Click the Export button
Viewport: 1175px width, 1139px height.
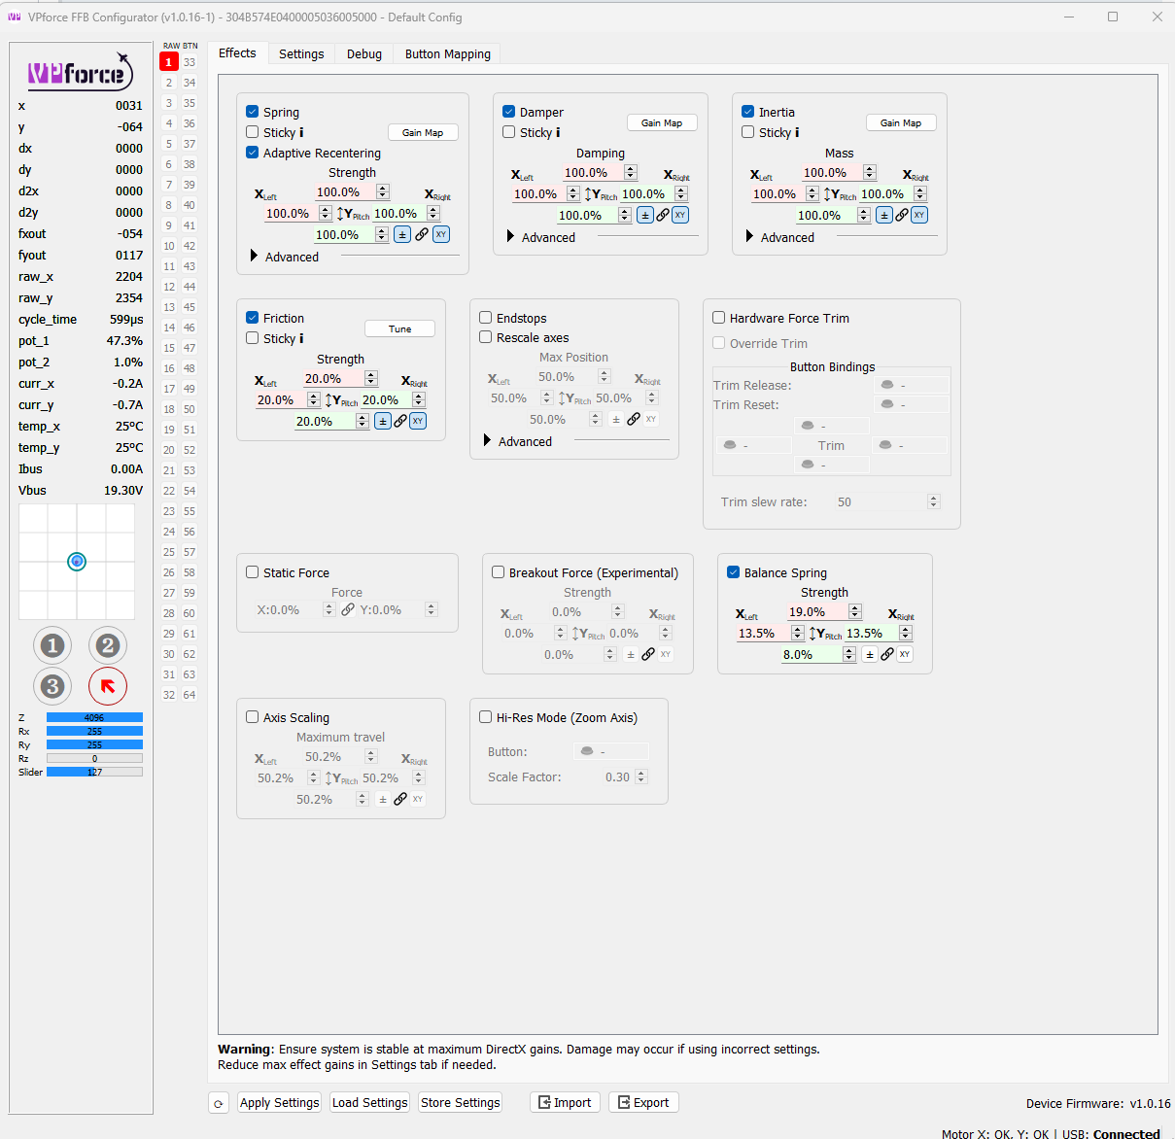pyautogui.click(x=643, y=1103)
